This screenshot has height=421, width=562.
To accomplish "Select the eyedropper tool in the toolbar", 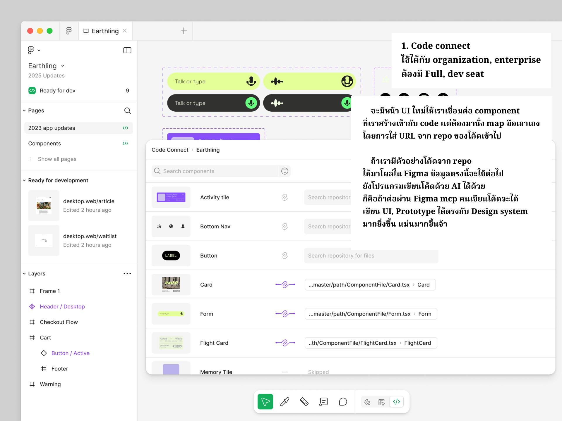I will coord(285,402).
